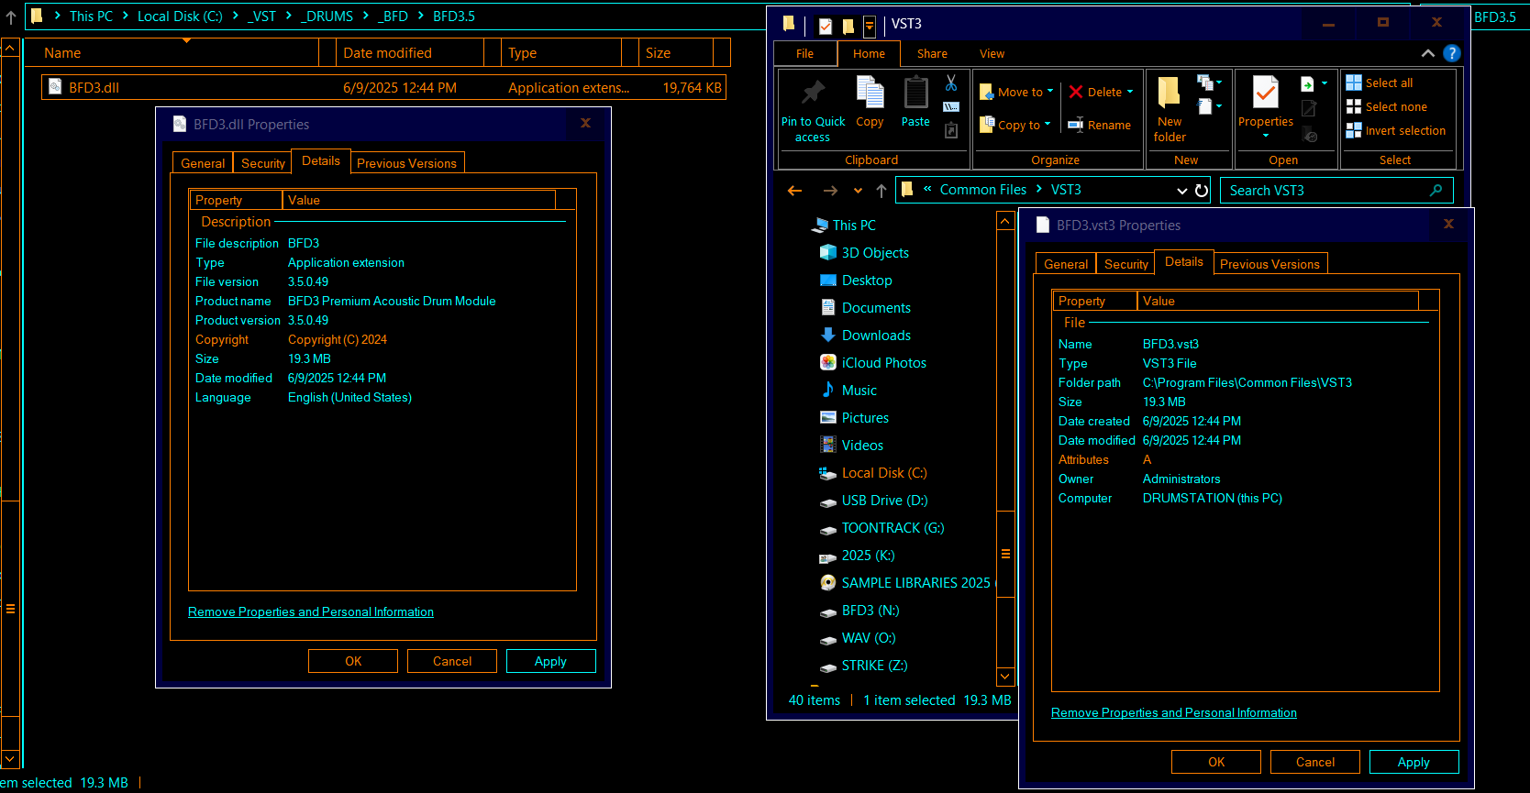Switch to the Share ribbon tab
Viewport: 1530px width, 793px height.
click(x=932, y=54)
